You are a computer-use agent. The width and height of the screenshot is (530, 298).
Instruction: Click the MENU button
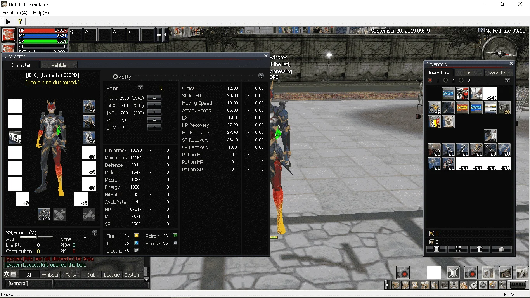tap(518, 285)
